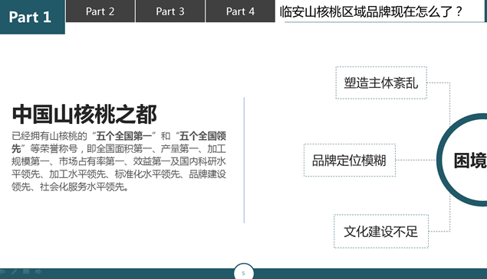Open the Part 3 tab

[170, 11]
